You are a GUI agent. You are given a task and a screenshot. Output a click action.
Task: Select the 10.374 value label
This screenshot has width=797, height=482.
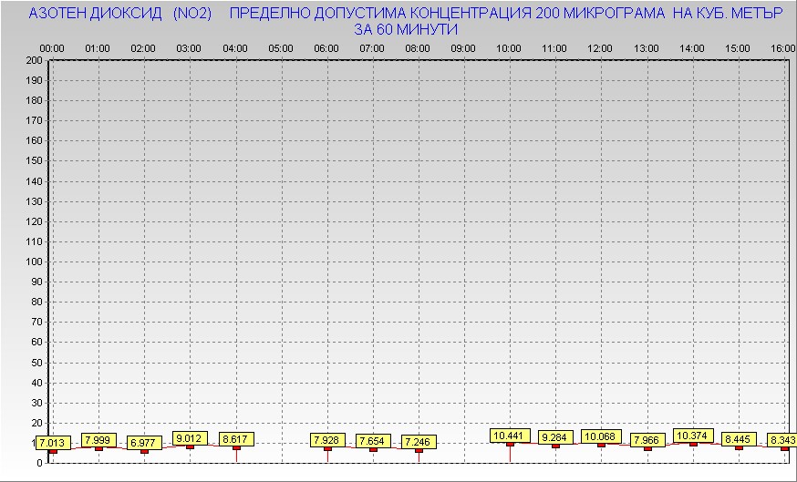tap(692, 436)
